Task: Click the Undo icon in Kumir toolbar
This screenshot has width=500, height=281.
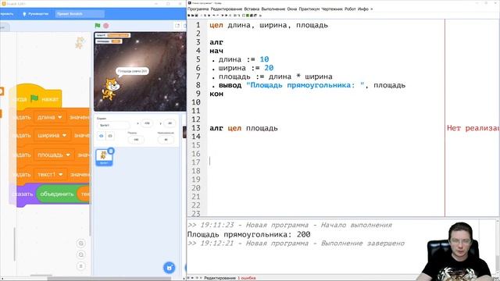Action: tap(214, 16)
